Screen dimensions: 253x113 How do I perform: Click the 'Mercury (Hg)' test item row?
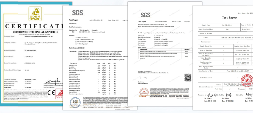click(92, 69)
